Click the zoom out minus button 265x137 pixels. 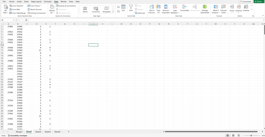pos(243,135)
